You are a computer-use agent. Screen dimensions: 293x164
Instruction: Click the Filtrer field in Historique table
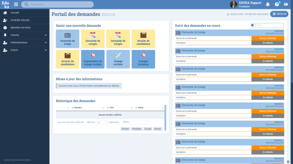click(x=139, y=122)
